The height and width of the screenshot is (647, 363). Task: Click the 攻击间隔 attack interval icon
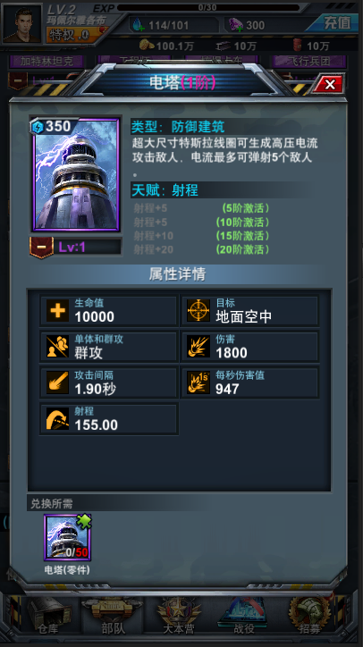pyautogui.click(x=57, y=382)
